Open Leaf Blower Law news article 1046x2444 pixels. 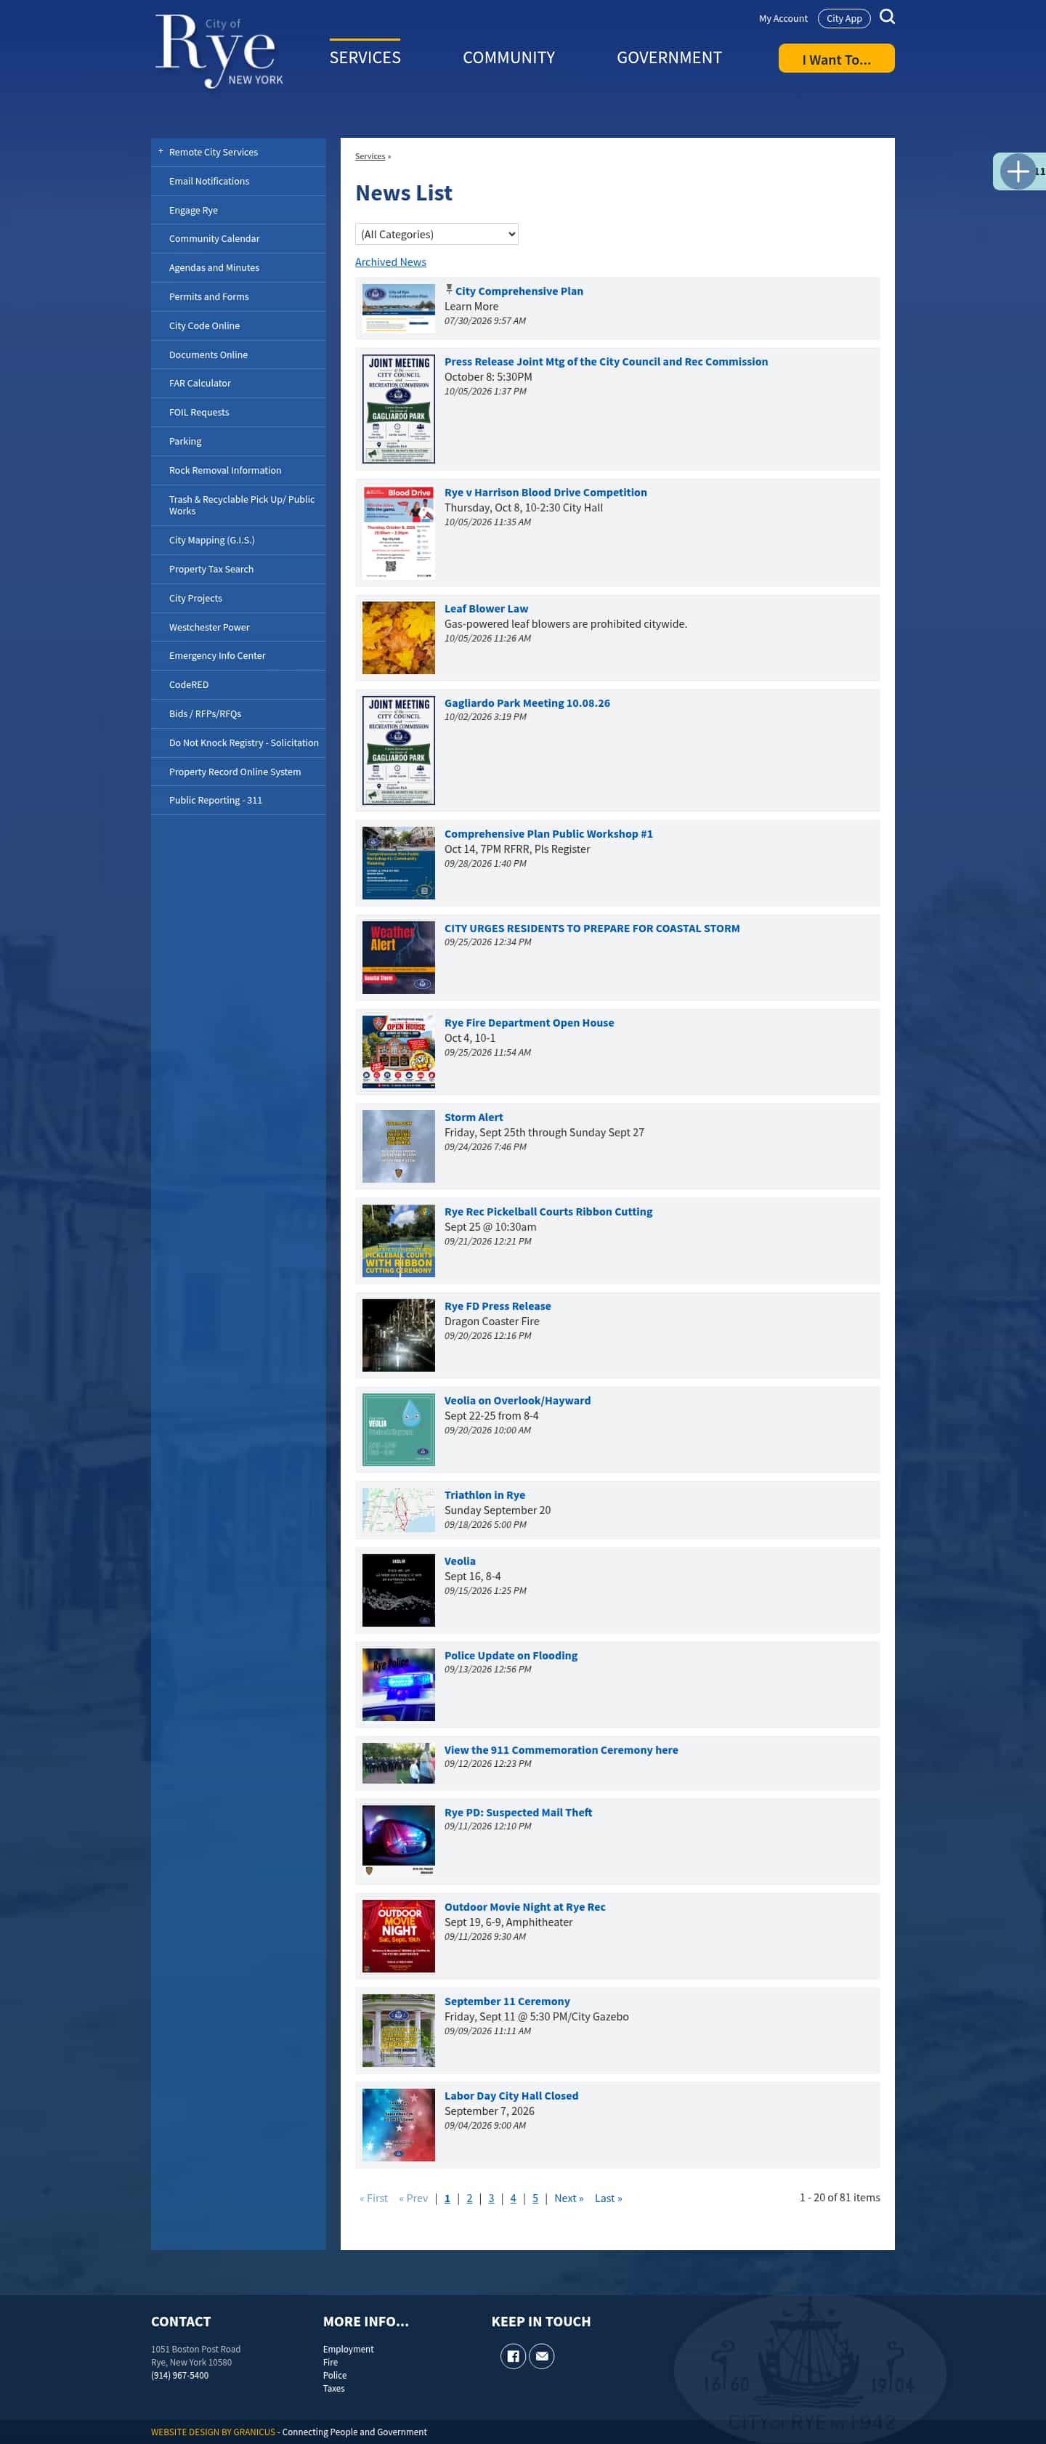point(487,609)
